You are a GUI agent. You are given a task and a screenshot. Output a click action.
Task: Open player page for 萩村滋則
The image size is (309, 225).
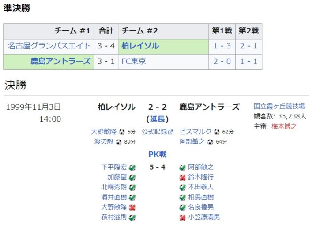114,217
